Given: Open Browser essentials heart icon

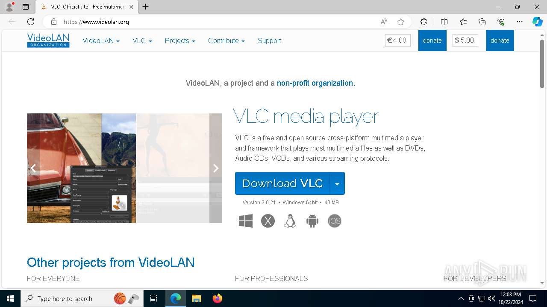Looking at the screenshot, I should [x=501, y=22].
